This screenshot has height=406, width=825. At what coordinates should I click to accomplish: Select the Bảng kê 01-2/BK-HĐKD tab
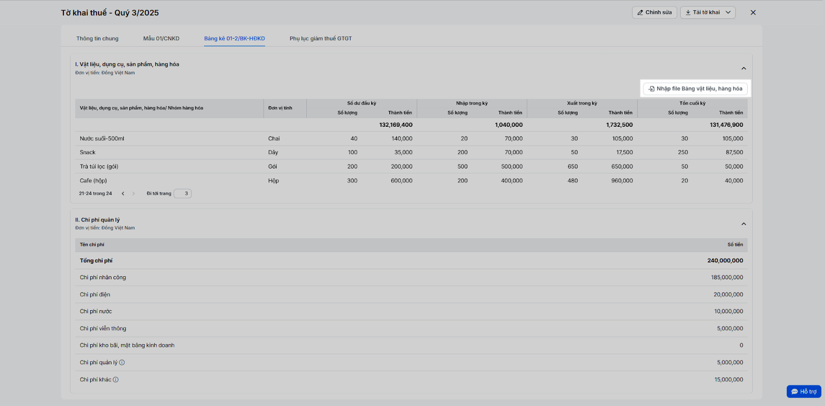234,39
